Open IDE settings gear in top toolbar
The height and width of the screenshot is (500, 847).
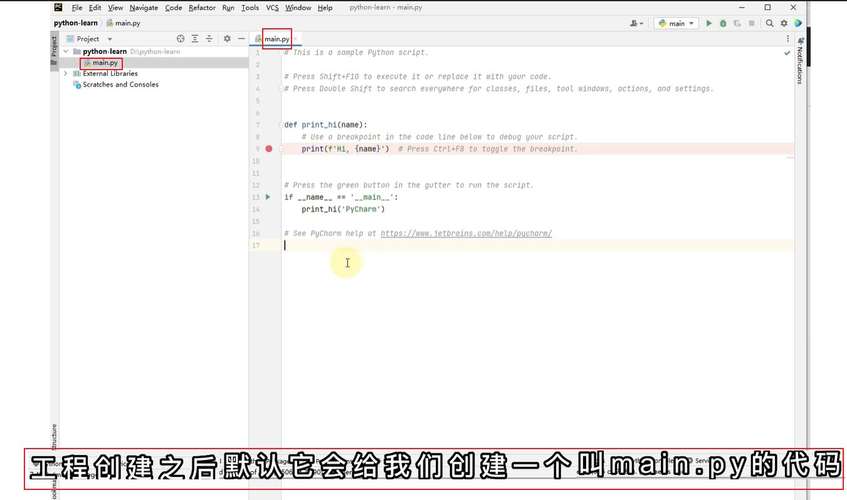tap(784, 23)
